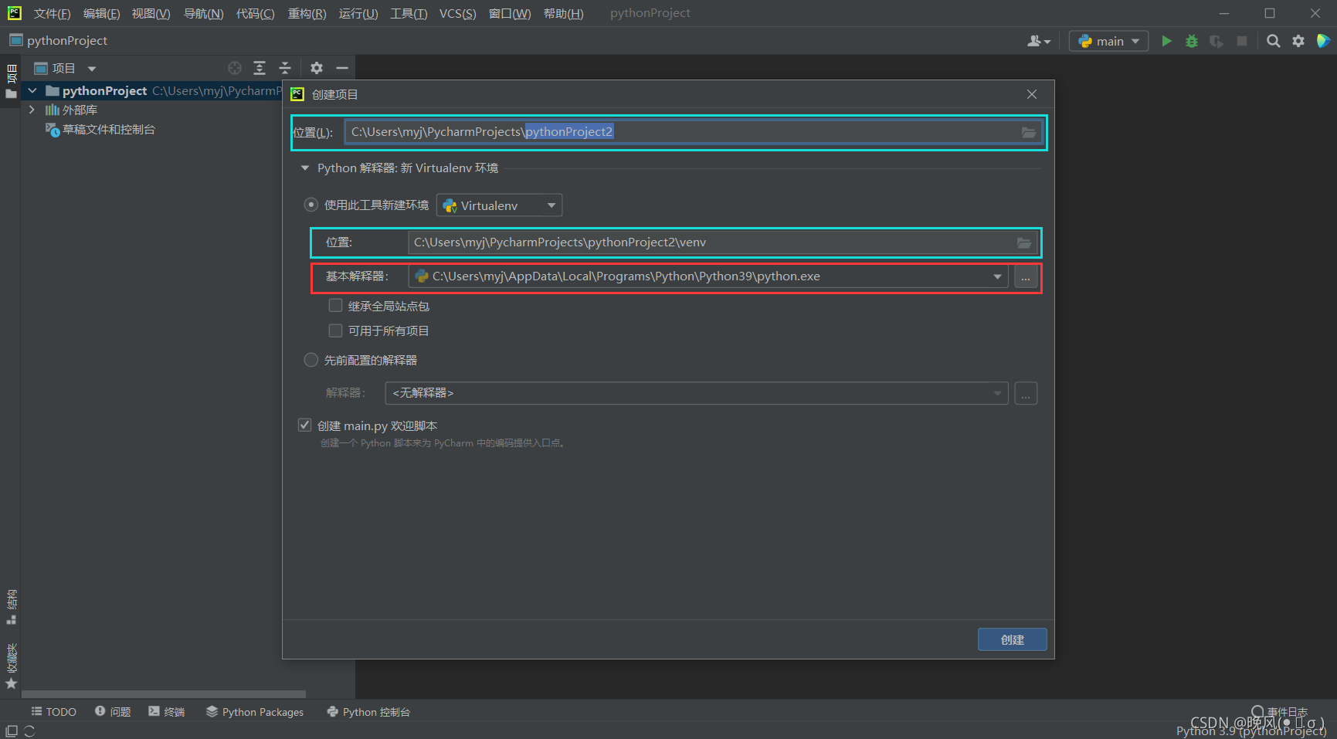Viewport: 1337px width, 739px height.
Task: Open the 结构 side tool window
Action: [x=11, y=607]
